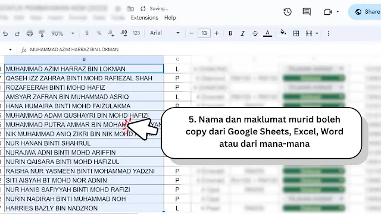
Task: Toggle strikethrough formatting
Action: click(x=255, y=33)
